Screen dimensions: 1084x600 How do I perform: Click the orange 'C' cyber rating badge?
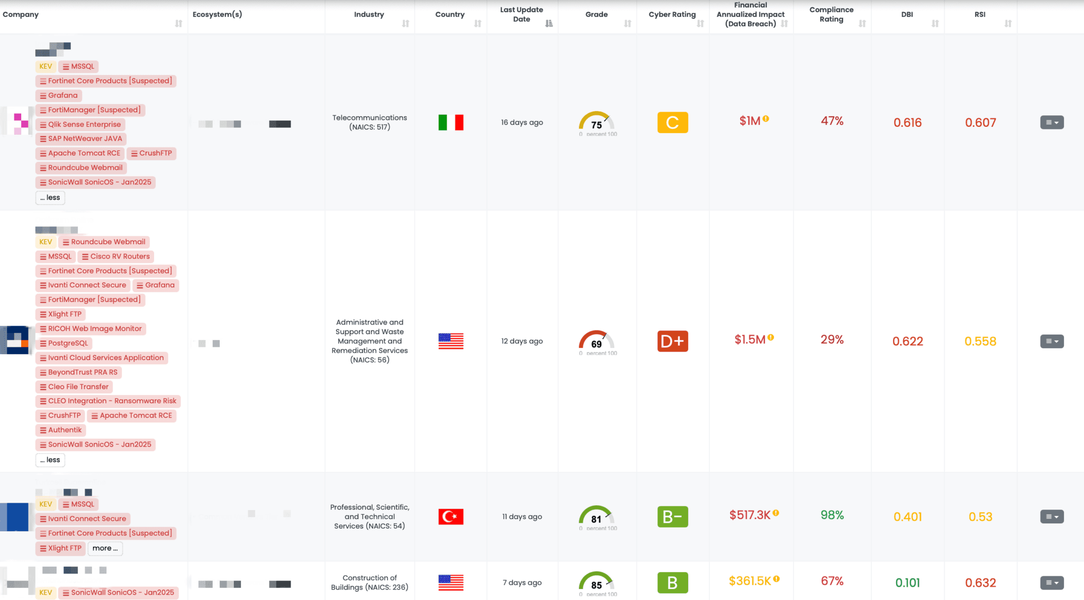672,122
